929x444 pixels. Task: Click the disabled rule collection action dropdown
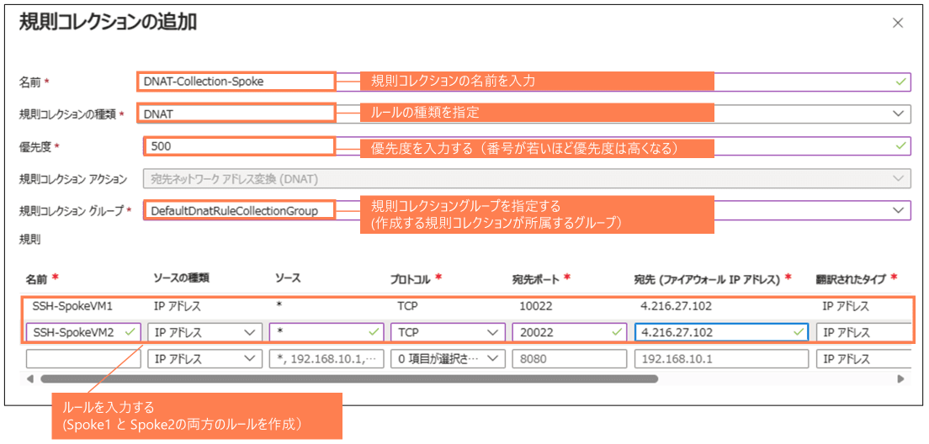[528, 178]
